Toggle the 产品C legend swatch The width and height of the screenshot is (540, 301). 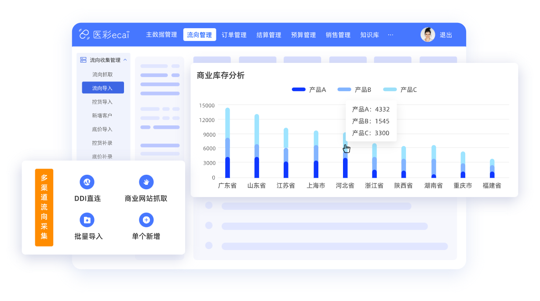pyautogui.click(x=390, y=89)
